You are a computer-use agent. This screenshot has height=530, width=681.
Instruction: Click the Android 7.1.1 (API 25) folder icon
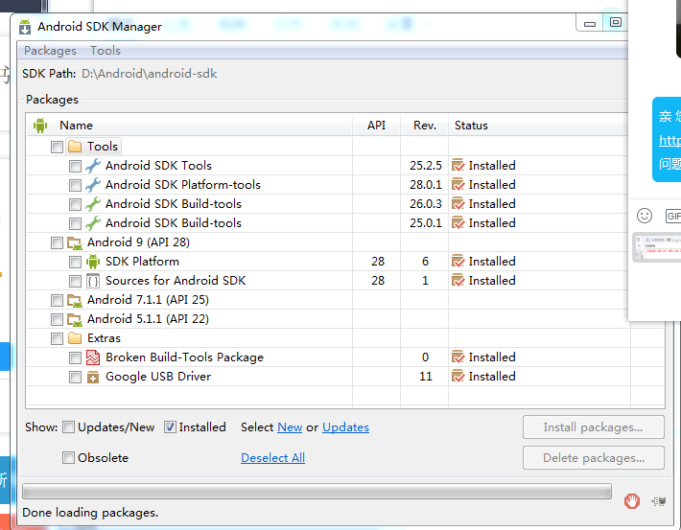coord(75,300)
